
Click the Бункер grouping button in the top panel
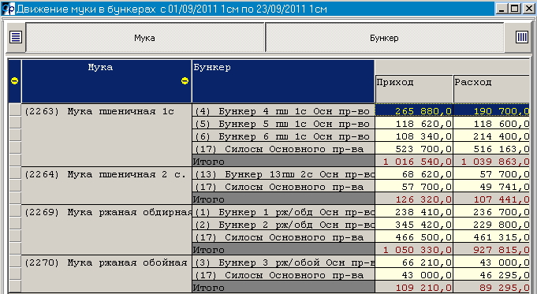pyautogui.click(x=384, y=38)
